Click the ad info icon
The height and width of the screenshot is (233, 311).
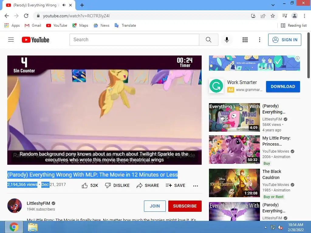(x=298, y=58)
